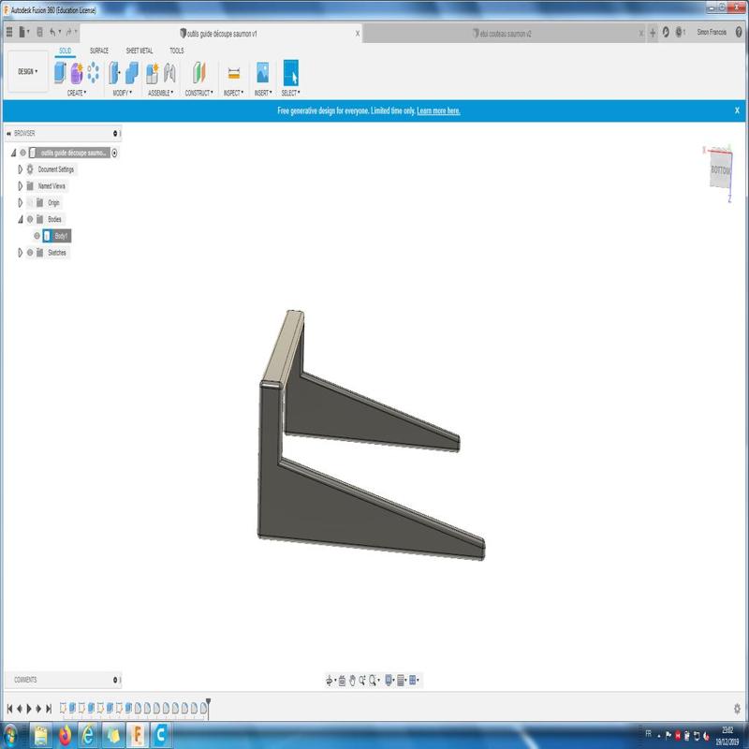Activate the root component radio button
Image resolution: width=749 pixels, height=749 pixels.
(114, 153)
